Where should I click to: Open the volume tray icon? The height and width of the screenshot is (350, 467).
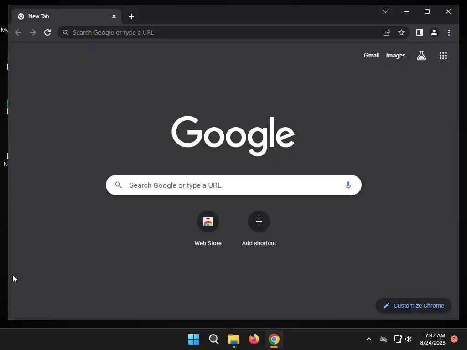[x=409, y=339]
